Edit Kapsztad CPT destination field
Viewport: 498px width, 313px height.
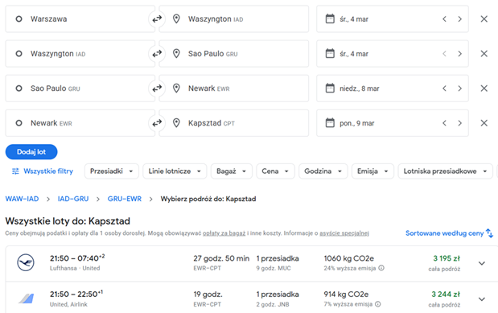pyautogui.click(x=234, y=123)
